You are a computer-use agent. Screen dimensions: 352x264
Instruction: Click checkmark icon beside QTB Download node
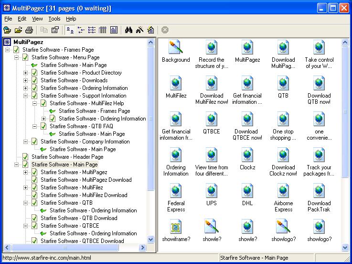[34, 218]
